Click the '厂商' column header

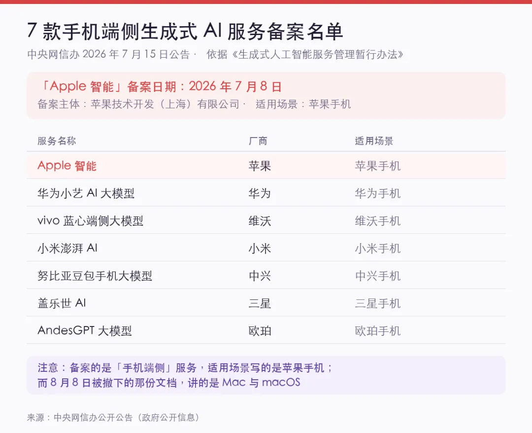pos(258,141)
